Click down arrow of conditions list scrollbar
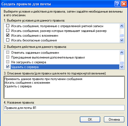Screen dimensions: 128x126 (122, 40)
